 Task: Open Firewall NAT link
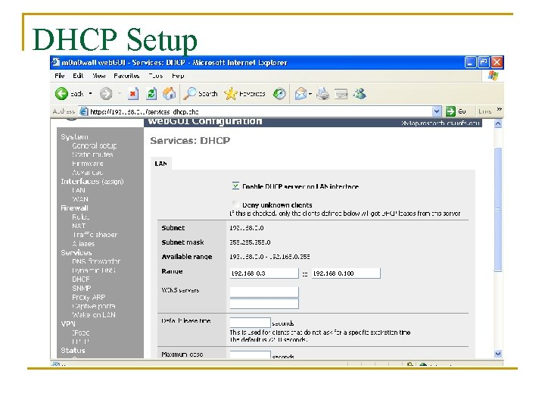coord(79,226)
